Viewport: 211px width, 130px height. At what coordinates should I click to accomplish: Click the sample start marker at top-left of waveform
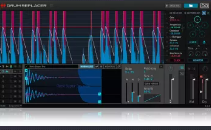26,70
